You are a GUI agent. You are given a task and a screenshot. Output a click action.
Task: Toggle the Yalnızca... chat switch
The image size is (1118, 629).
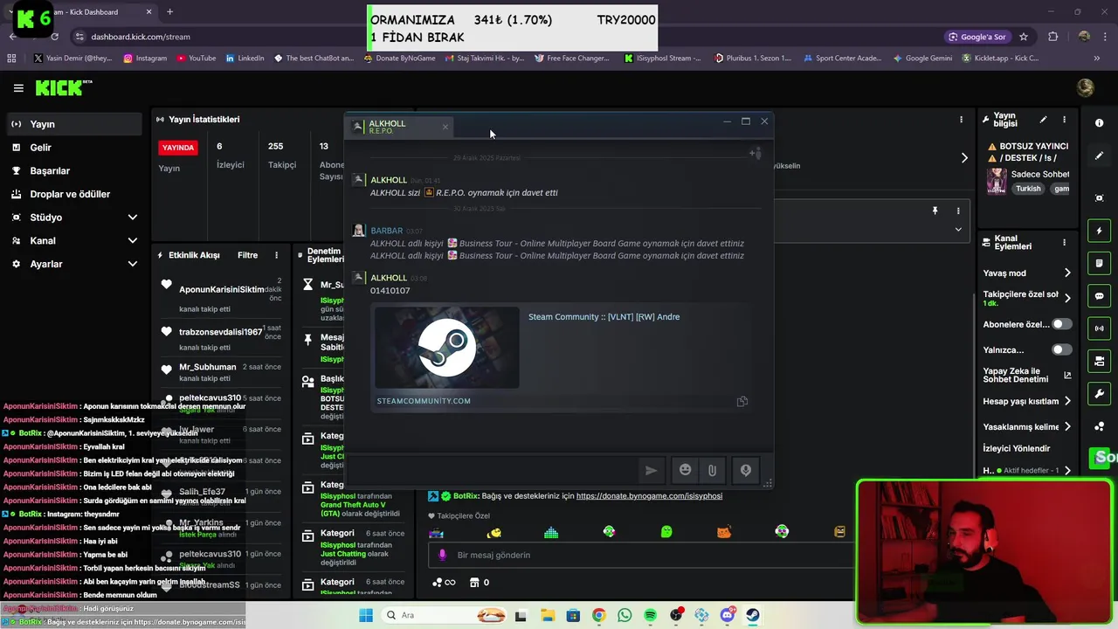[x=1061, y=349]
